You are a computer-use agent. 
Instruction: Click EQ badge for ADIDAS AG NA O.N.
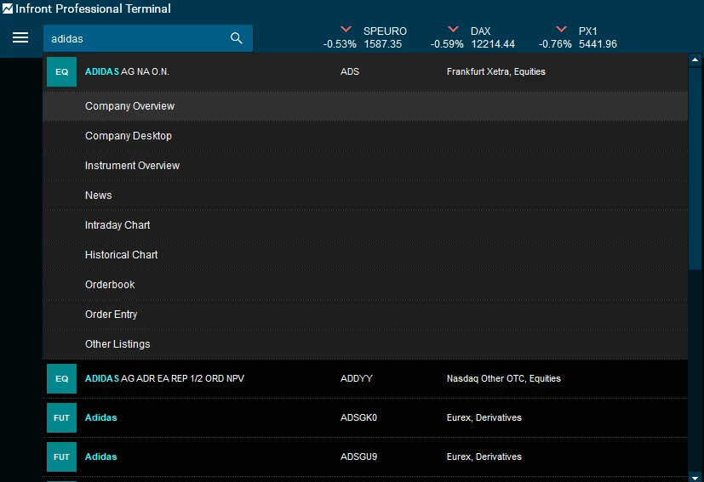[61, 72]
